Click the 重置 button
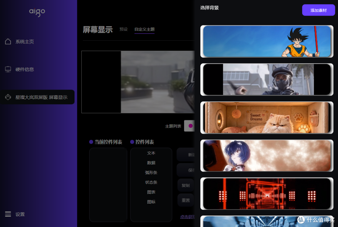Image resolution: width=338 pixels, height=227 pixels. coord(186,200)
